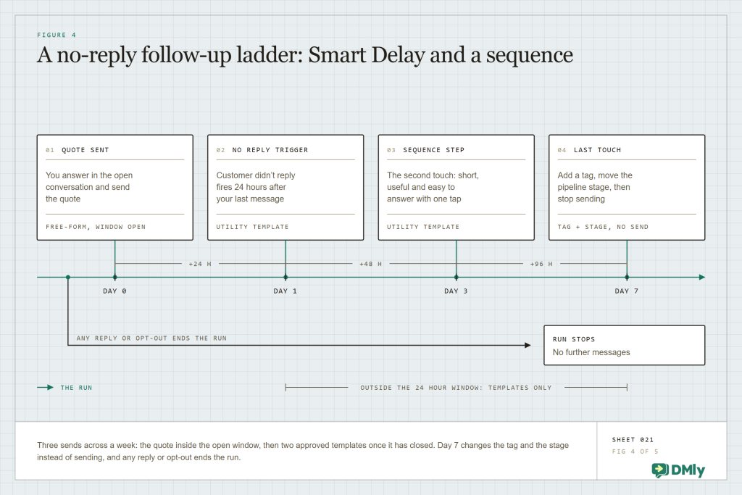
Task: Click 'OUTSIDE THE 24 HOUR WINDOW: TEMPLATES ONLY' label
Action: (457, 388)
